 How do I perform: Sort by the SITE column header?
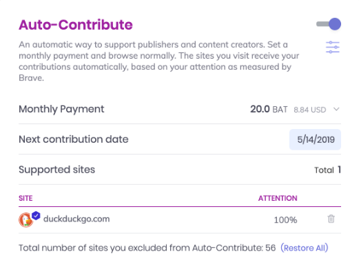click(25, 198)
